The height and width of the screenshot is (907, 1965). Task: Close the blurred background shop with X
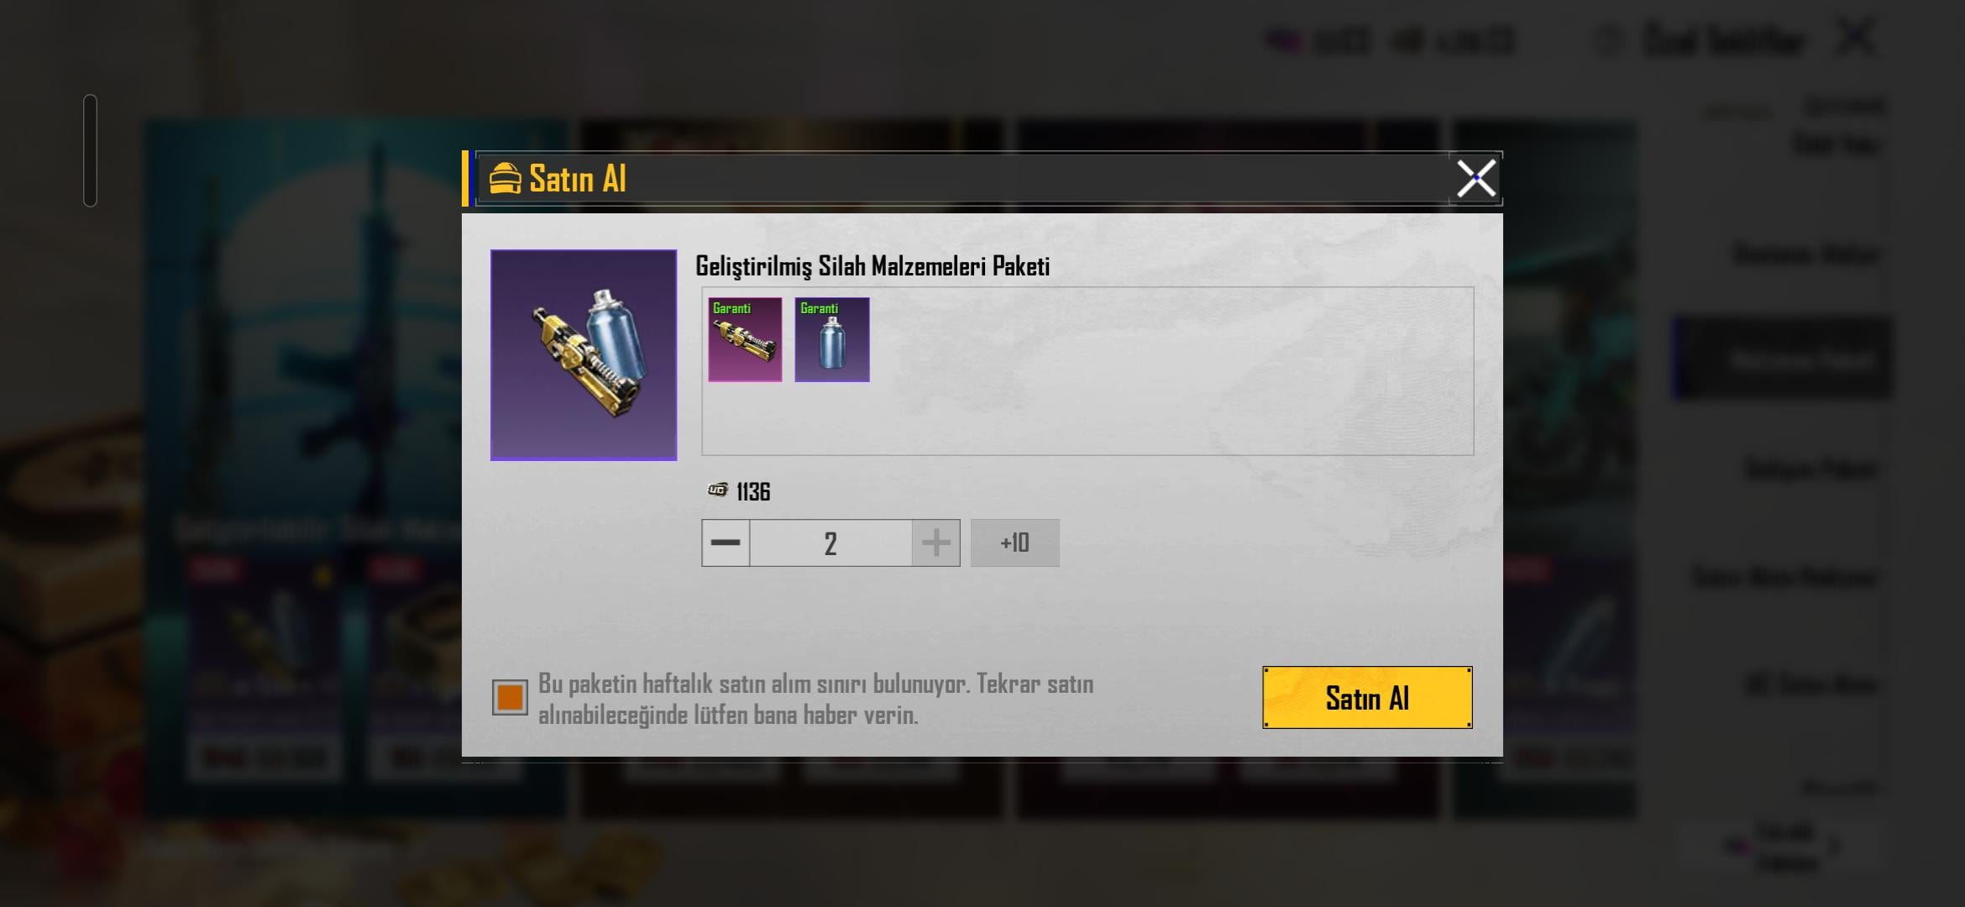click(1855, 39)
